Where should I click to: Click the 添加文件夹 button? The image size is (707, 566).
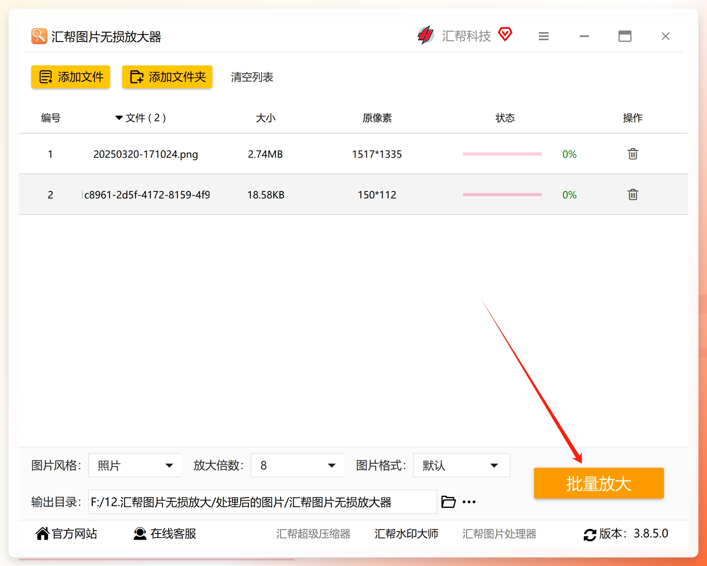tap(167, 77)
